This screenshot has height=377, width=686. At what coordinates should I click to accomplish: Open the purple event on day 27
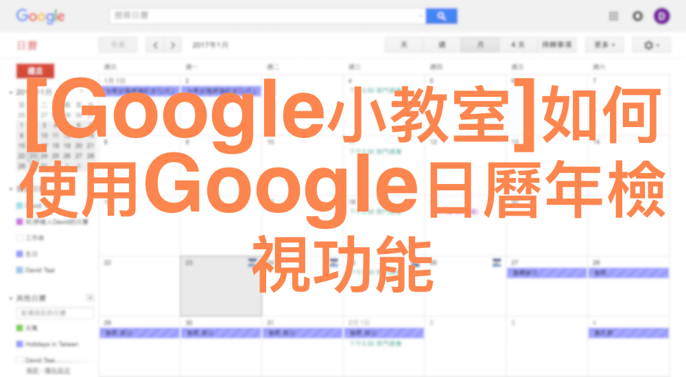pyautogui.click(x=547, y=273)
